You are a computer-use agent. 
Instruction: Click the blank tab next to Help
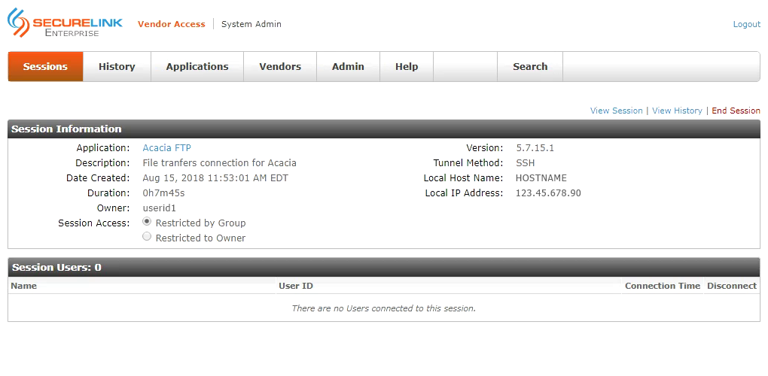click(x=465, y=66)
